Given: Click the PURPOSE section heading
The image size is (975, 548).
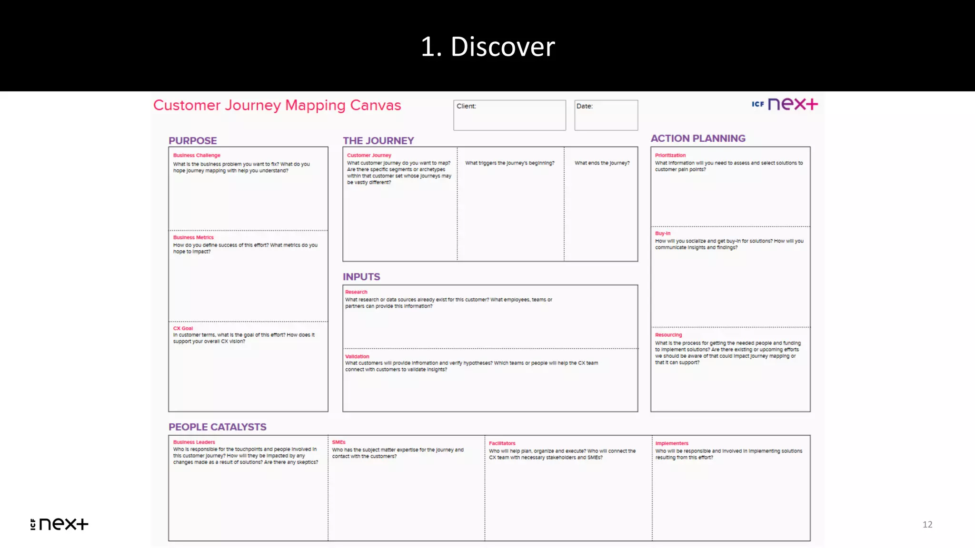Looking at the screenshot, I should pyautogui.click(x=192, y=141).
